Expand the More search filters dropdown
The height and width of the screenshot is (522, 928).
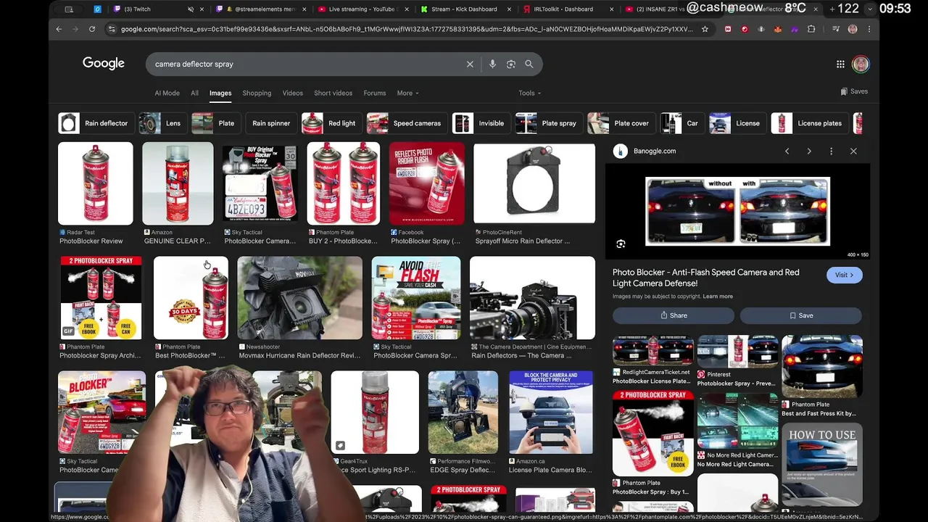407,93
